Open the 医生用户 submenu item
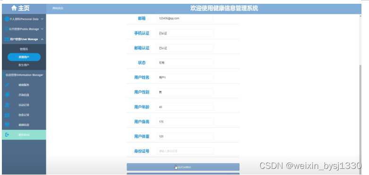This screenshot has width=369, height=175. coord(24,65)
